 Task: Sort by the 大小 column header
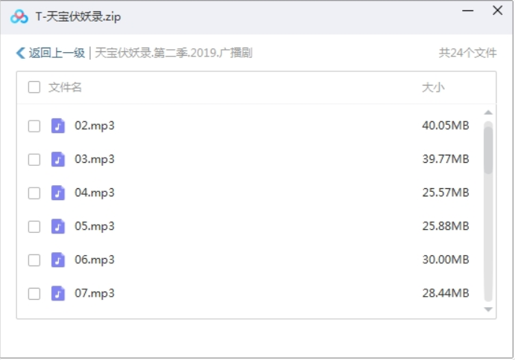click(x=433, y=88)
